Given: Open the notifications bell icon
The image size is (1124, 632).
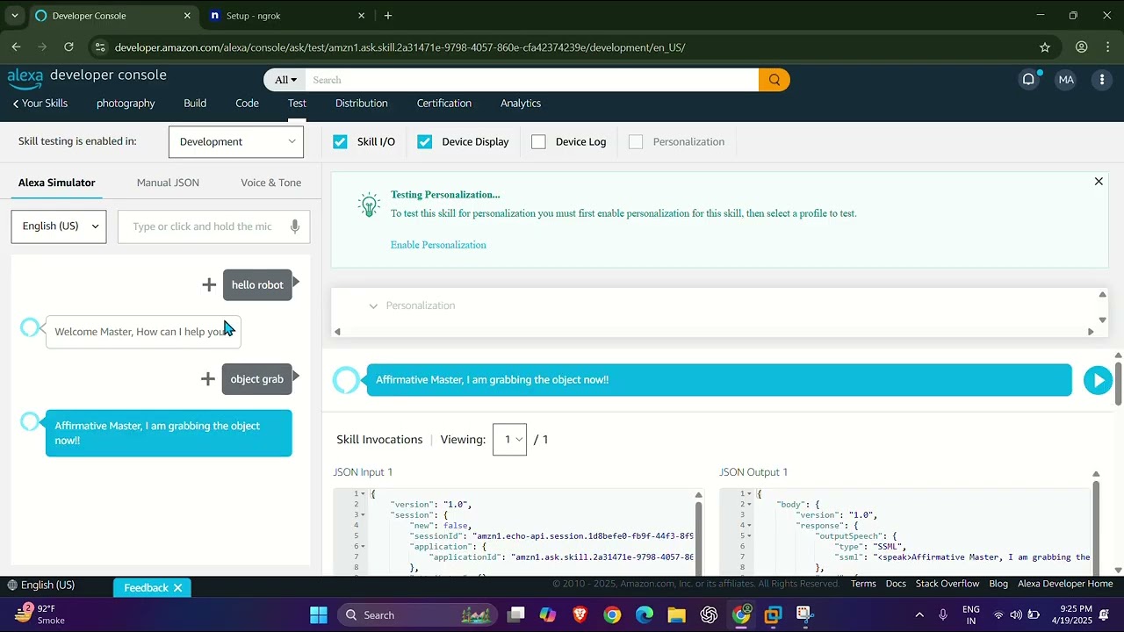Looking at the screenshot, I should (1028, 80).
